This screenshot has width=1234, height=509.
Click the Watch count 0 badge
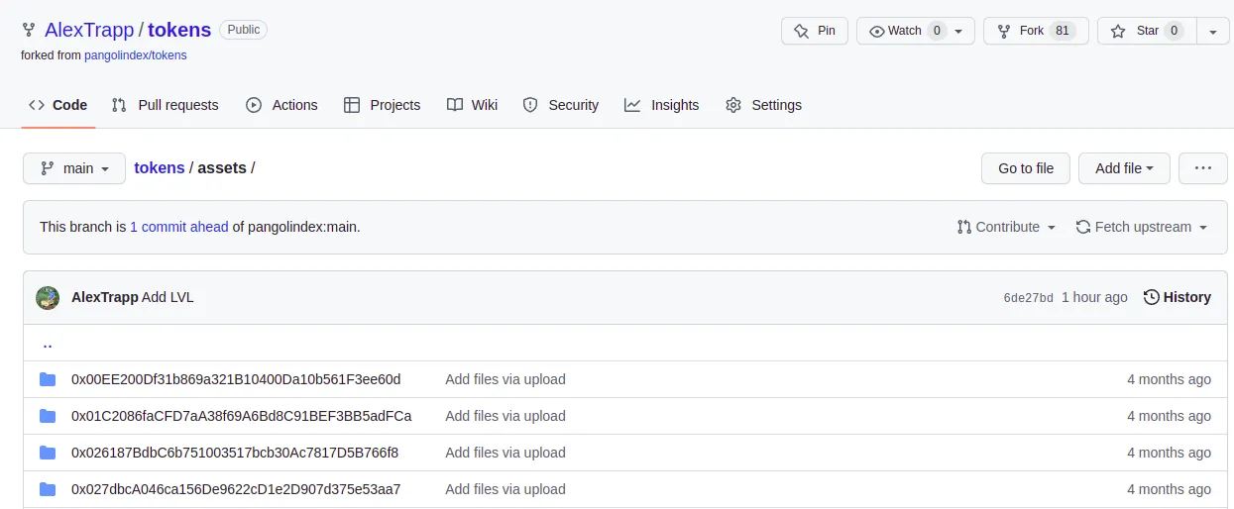click(937, 31)
